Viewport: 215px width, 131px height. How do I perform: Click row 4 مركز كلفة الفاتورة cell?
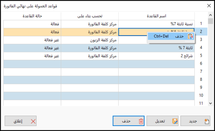point(90,48)
